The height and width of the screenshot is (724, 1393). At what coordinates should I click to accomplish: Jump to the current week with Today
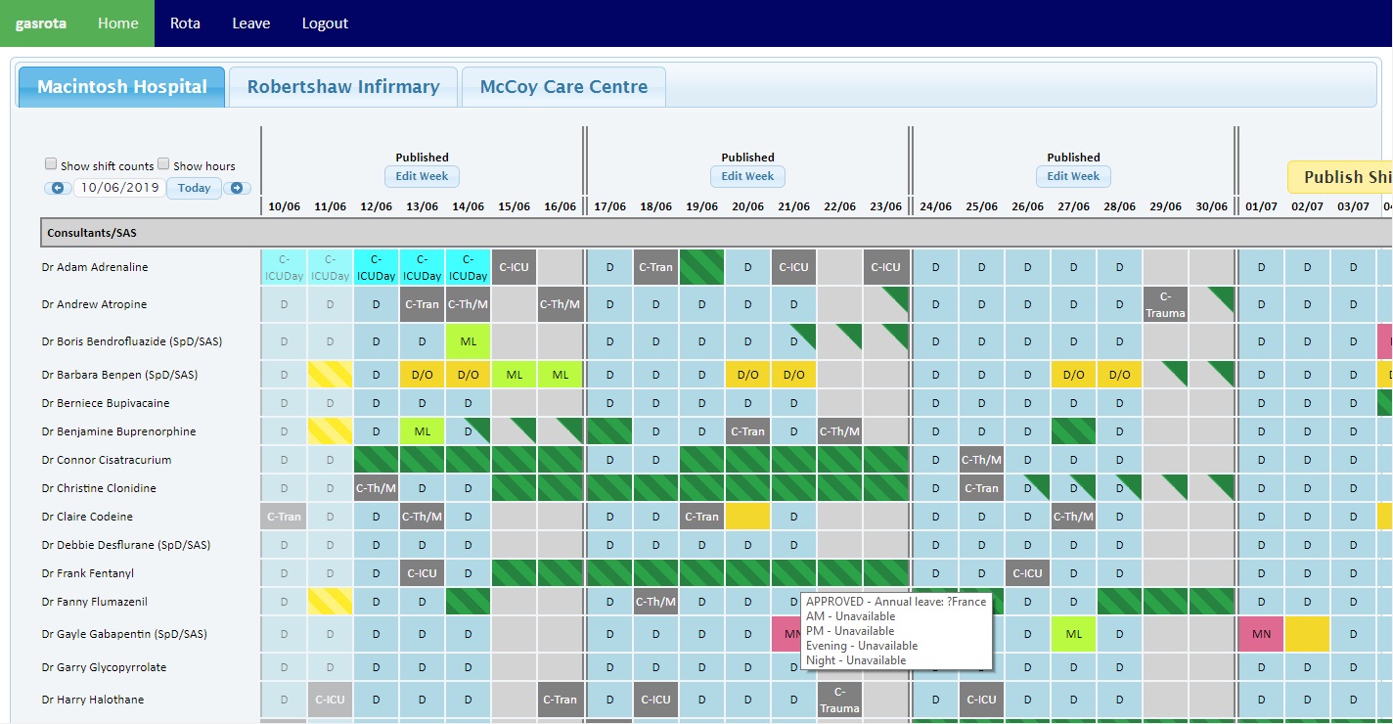(x=194, y=188)
